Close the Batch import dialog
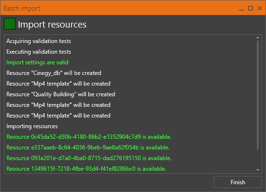 tap(260, 8)
